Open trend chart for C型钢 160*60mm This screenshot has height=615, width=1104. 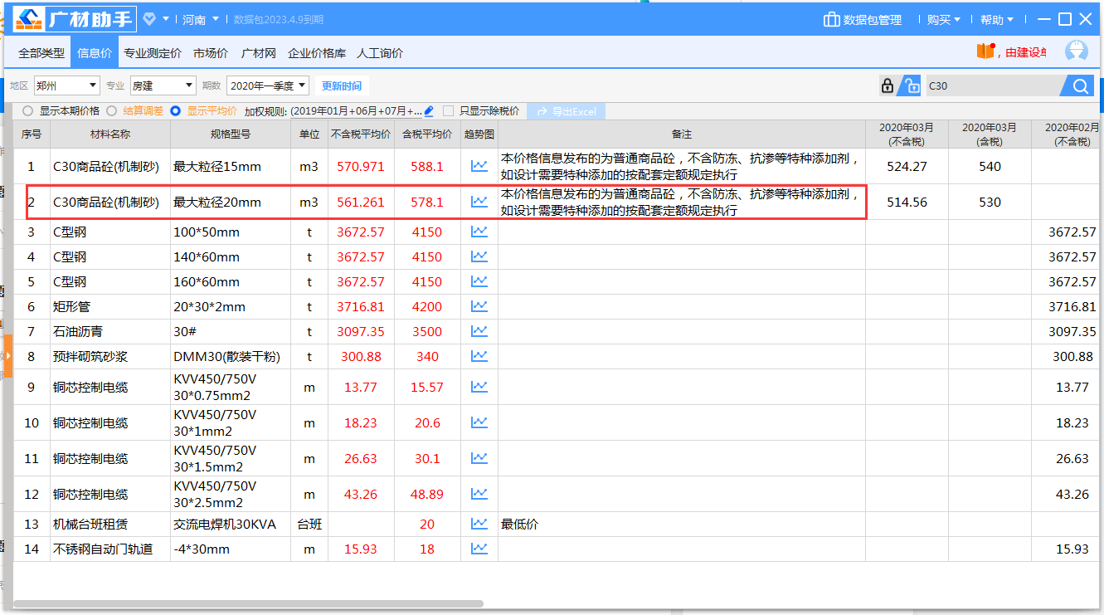click(479, 281)
